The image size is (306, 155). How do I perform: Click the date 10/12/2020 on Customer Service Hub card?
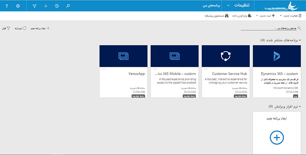(x=241, y=92)
